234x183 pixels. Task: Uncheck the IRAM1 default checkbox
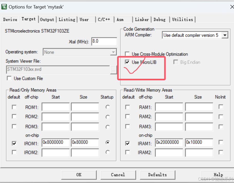(128, 143)
